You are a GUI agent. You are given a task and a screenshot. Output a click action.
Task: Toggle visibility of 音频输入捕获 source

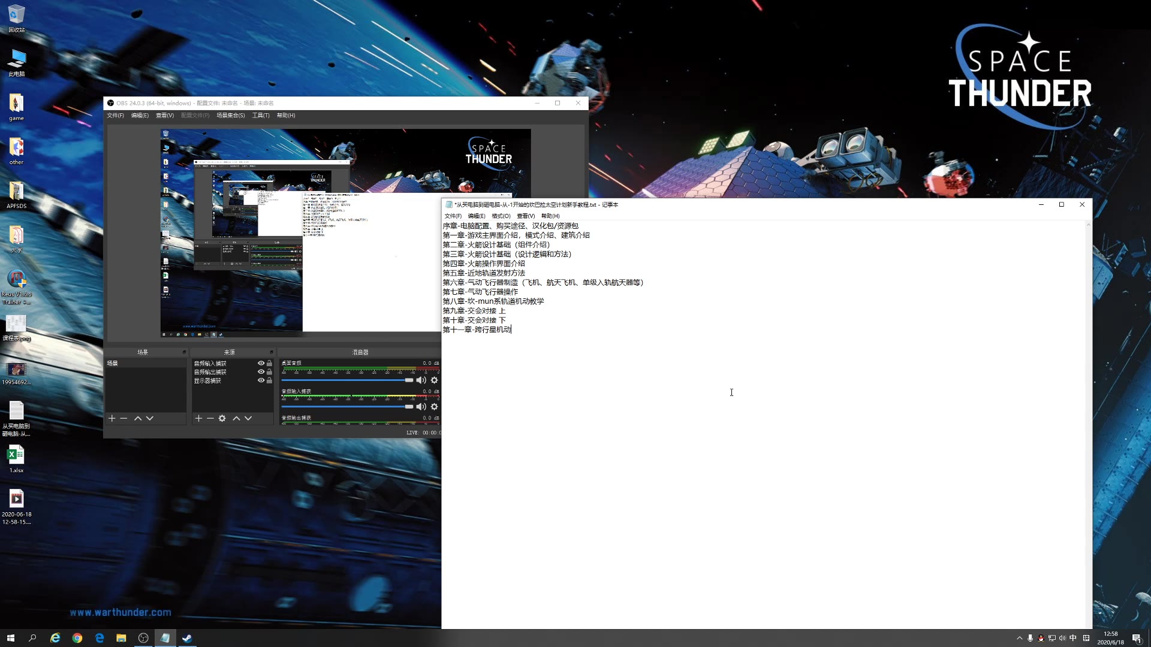pyautogui.click(x=261, y=363)
